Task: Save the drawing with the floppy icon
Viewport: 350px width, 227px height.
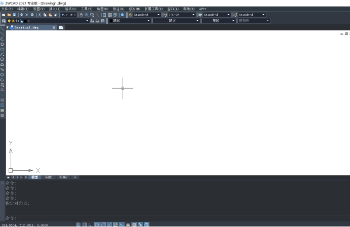Action: [x=14, y=15]
